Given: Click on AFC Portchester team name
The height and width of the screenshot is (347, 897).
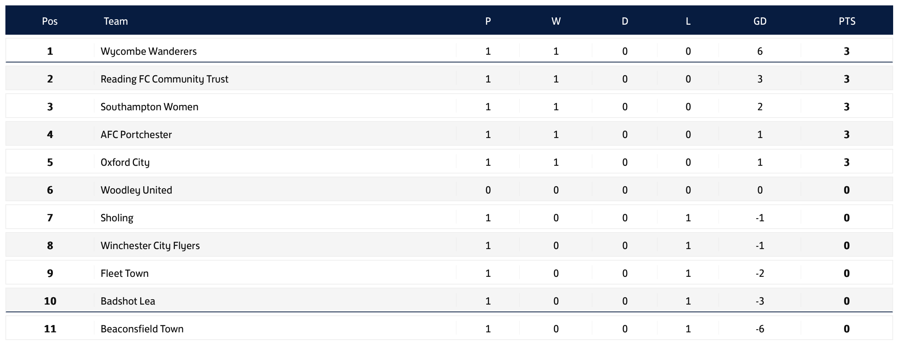Looking at the screenshot, I should pos(136,135).
